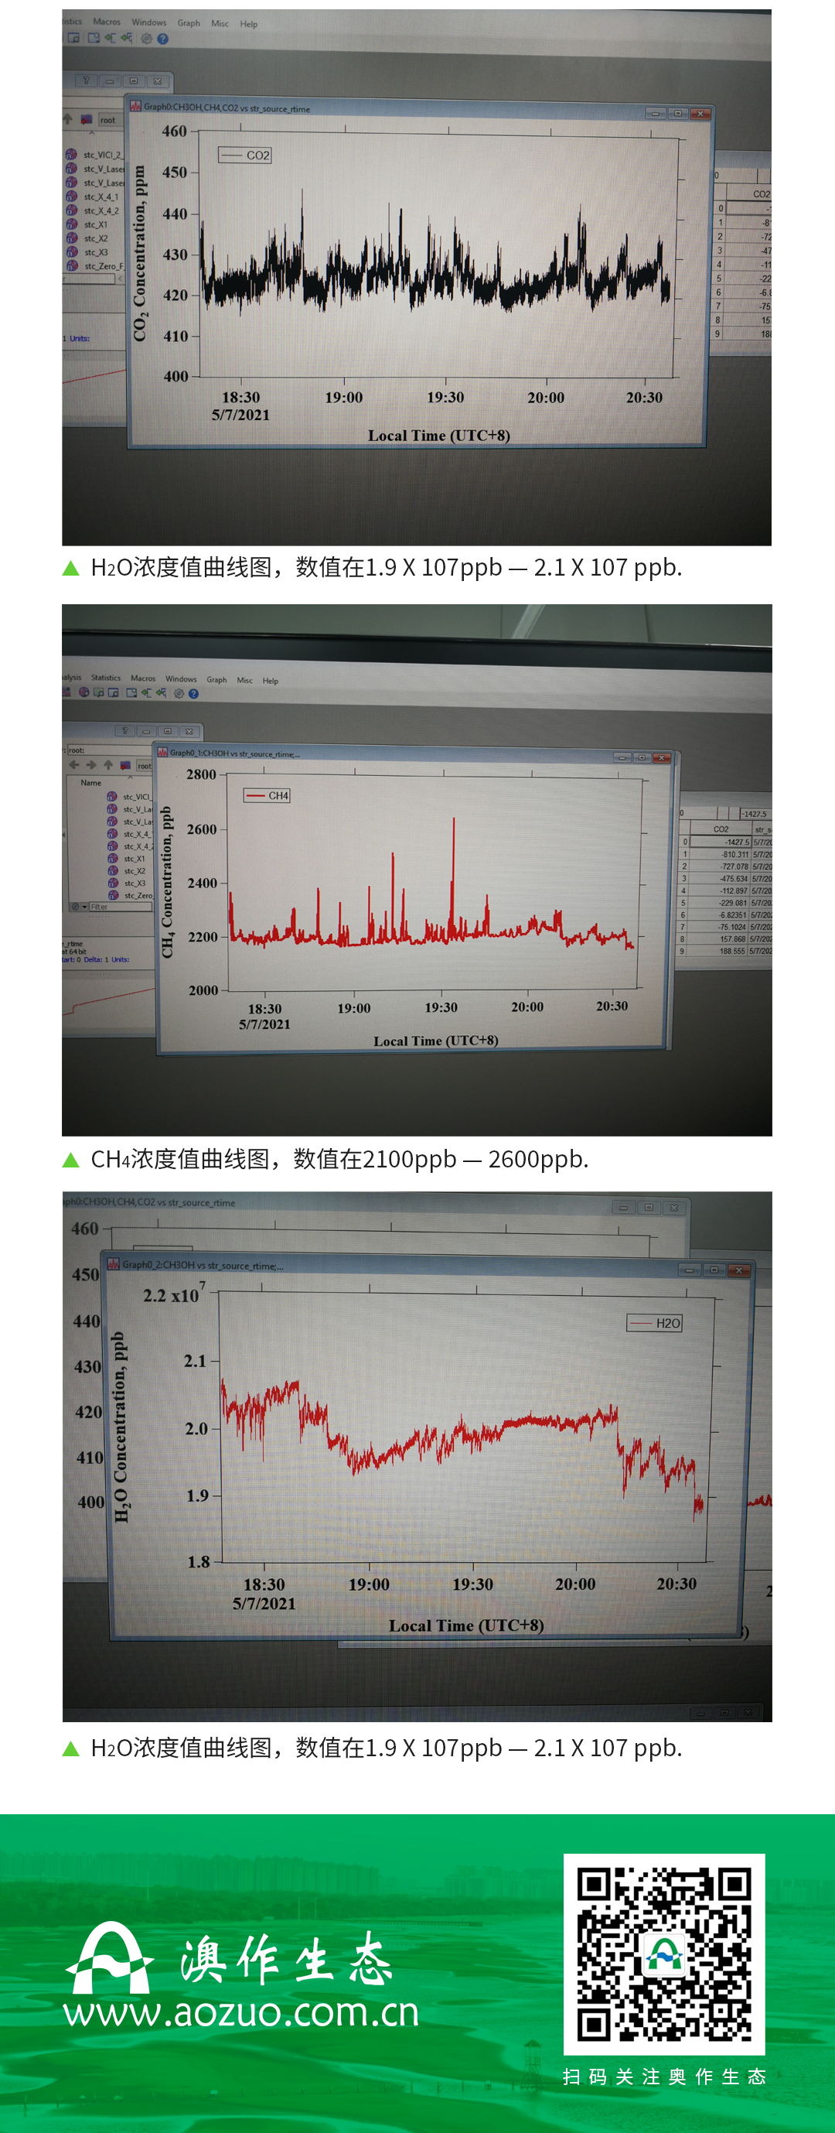Click the graph icon in Graph0_1:CH3OH title bar
The height and width of the screenshot is (2133, 835).
tap(163, 752)
